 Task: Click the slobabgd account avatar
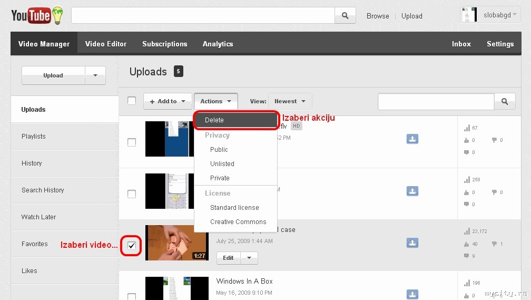[469, 15]
